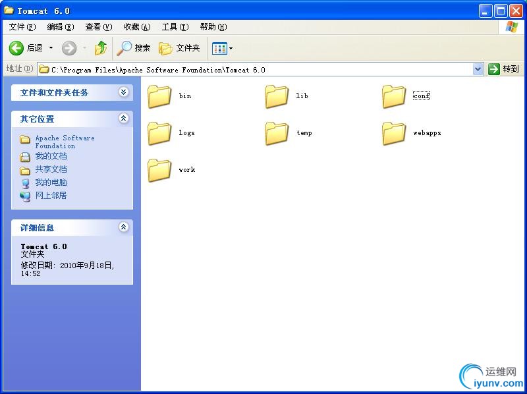Click the 详细信息 panel header title
This screenshot has height=394, width=527.
(x=37, y=228)
